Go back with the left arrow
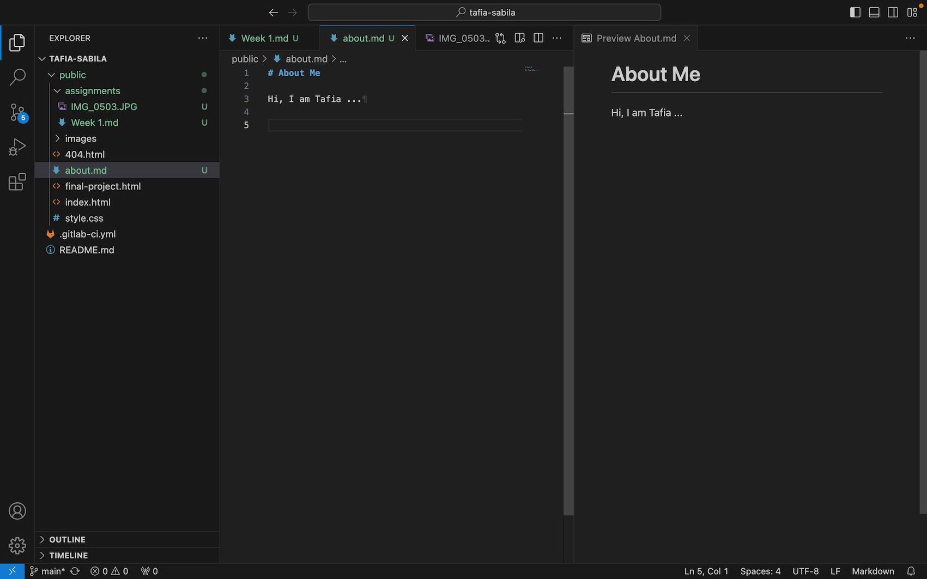927x579 pixels. coord(274,12)
